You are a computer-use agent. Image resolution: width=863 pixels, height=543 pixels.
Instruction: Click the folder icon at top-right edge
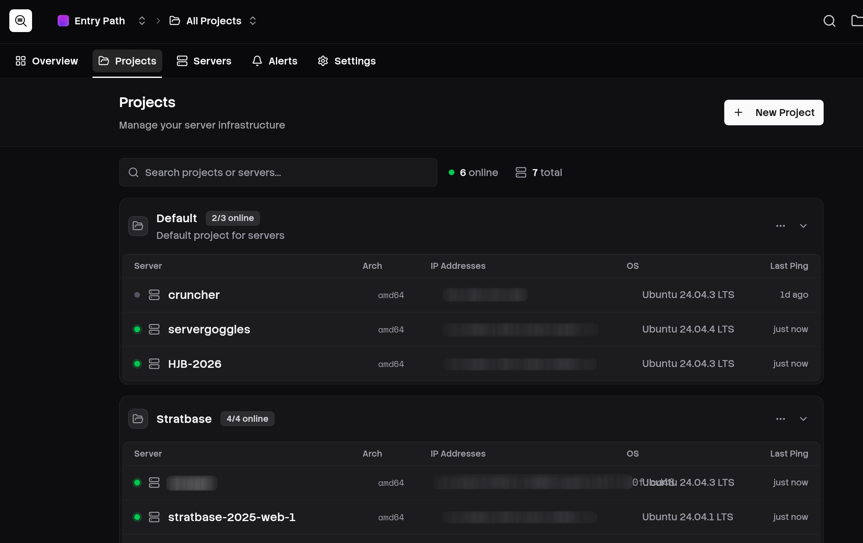[857, 21]
